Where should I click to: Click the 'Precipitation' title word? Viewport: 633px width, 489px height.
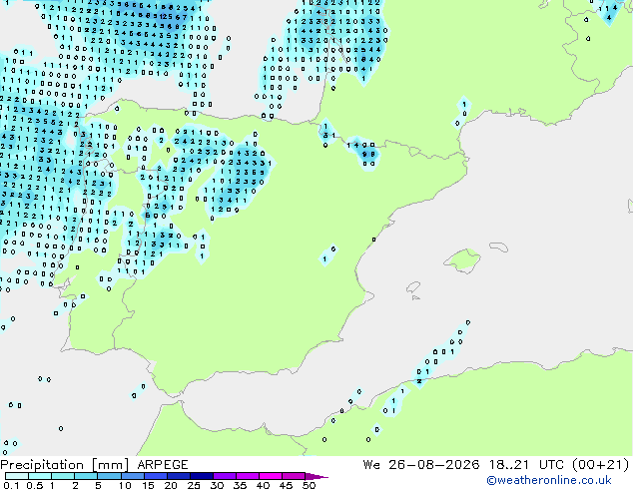(42, 465)
